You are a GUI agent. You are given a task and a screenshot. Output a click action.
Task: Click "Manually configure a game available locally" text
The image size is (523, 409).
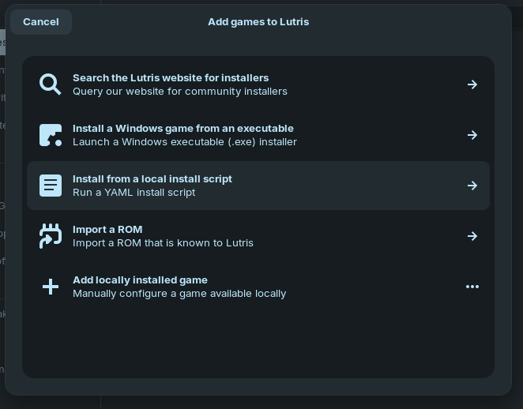click(179, 294)
